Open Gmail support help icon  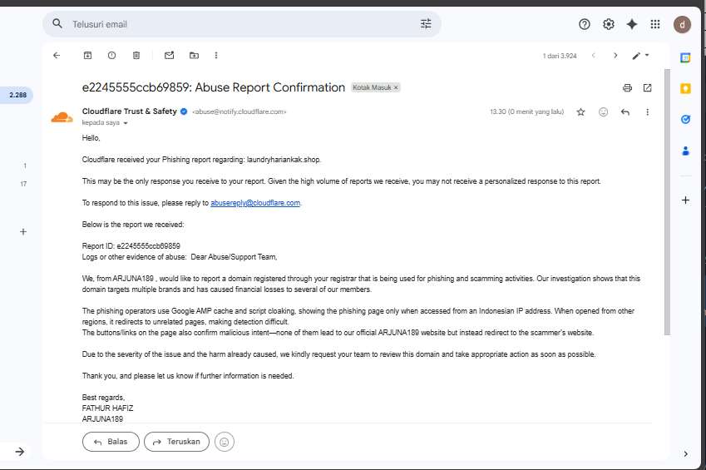coord(585,24)
